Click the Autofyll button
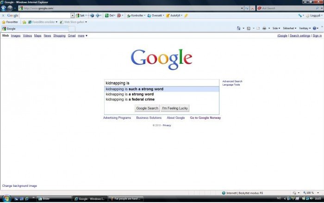324x203 pixels. [x=174, y=15]
